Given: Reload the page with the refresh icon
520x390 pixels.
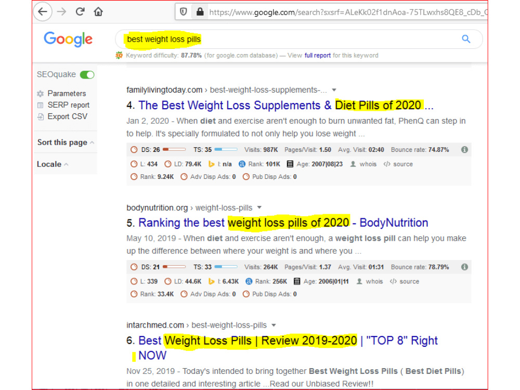Looking at the screenshot, I should 80,12.
